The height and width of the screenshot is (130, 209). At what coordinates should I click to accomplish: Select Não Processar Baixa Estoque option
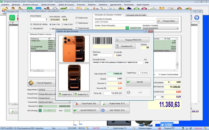50,29
